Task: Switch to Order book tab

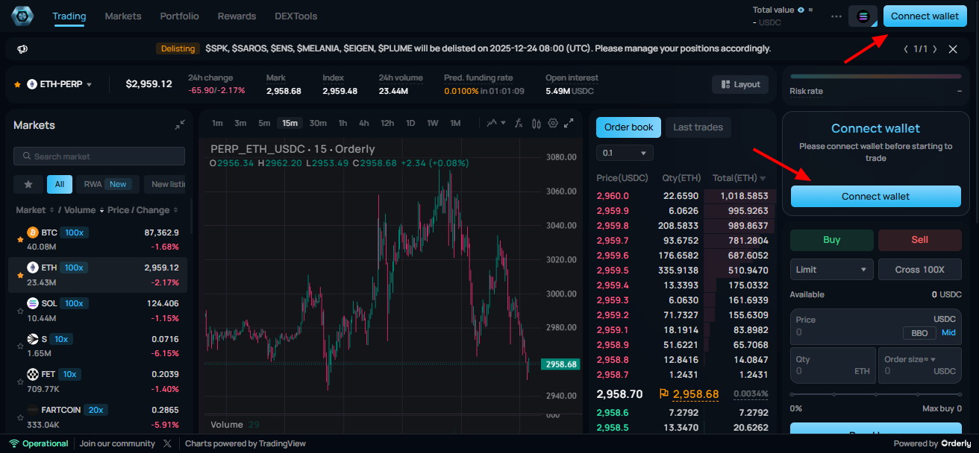Action: (628, 127)
